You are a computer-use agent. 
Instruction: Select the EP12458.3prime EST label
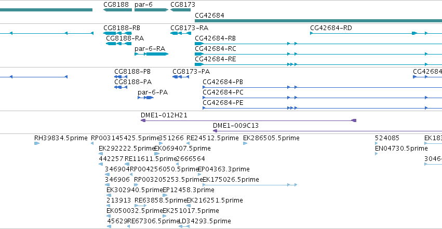(189, 190)
